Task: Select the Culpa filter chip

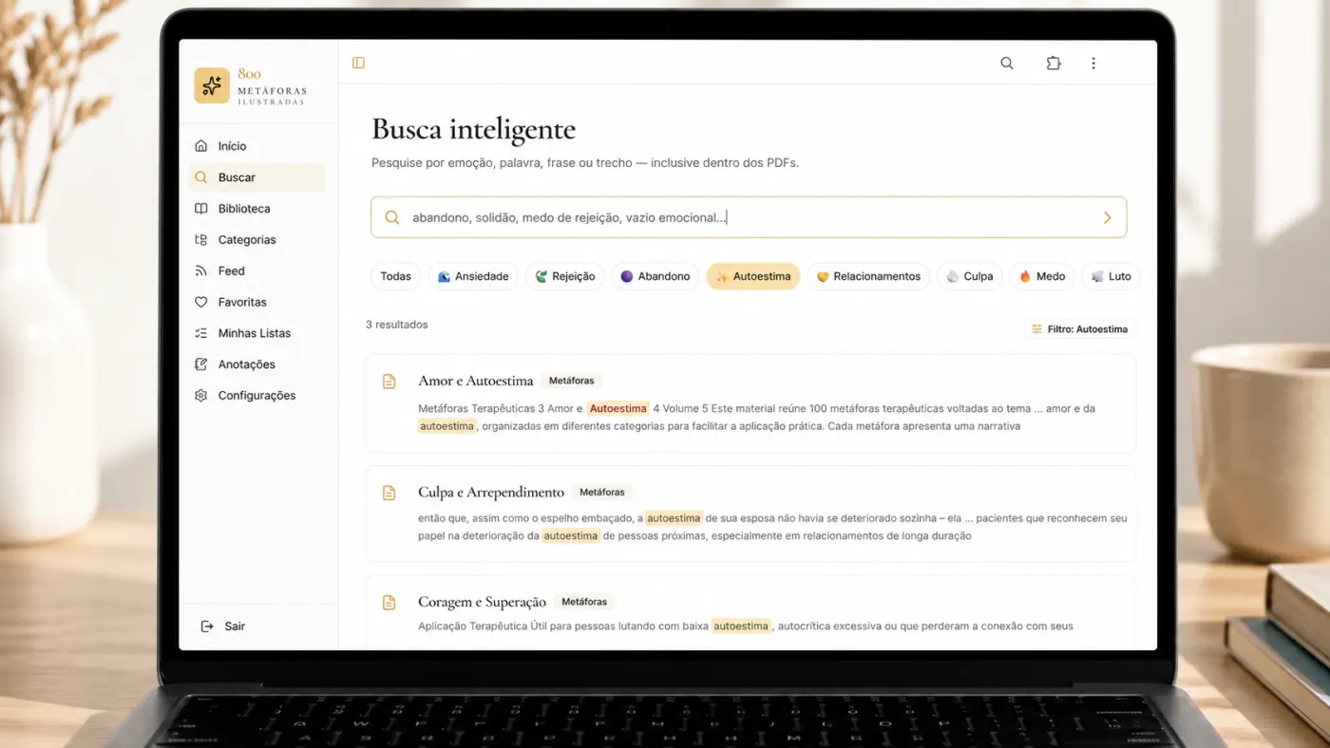Action: tap(970, 276)
